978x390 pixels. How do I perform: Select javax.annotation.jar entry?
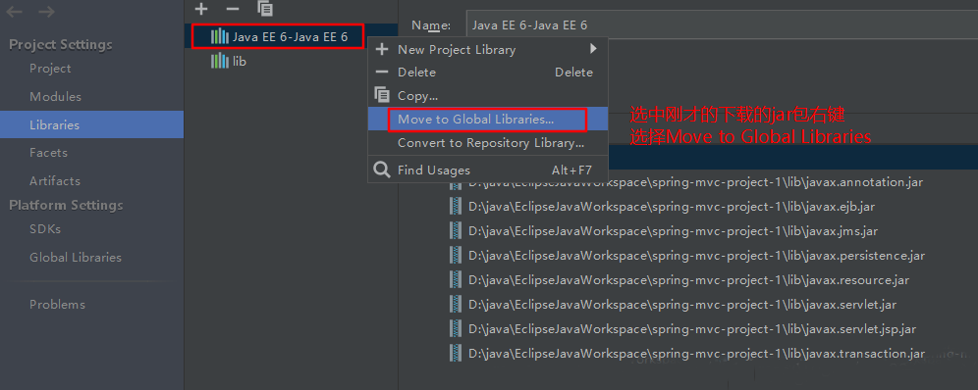[695, 182]
